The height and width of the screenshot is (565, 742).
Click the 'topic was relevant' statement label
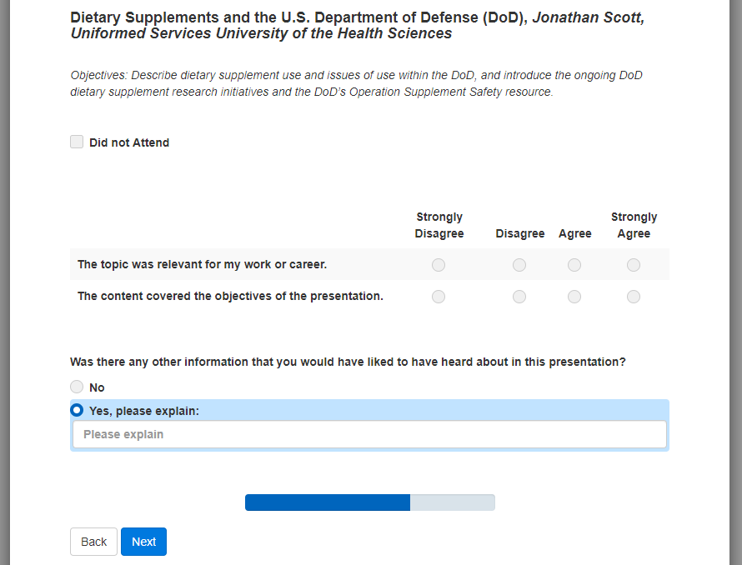coord(202,264)
